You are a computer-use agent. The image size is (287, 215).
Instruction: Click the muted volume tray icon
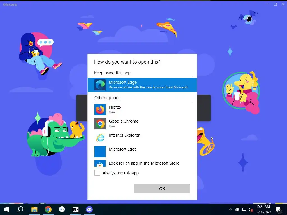coord(251,209)
